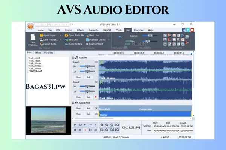Create a New Project

click(x=33, y=40)
